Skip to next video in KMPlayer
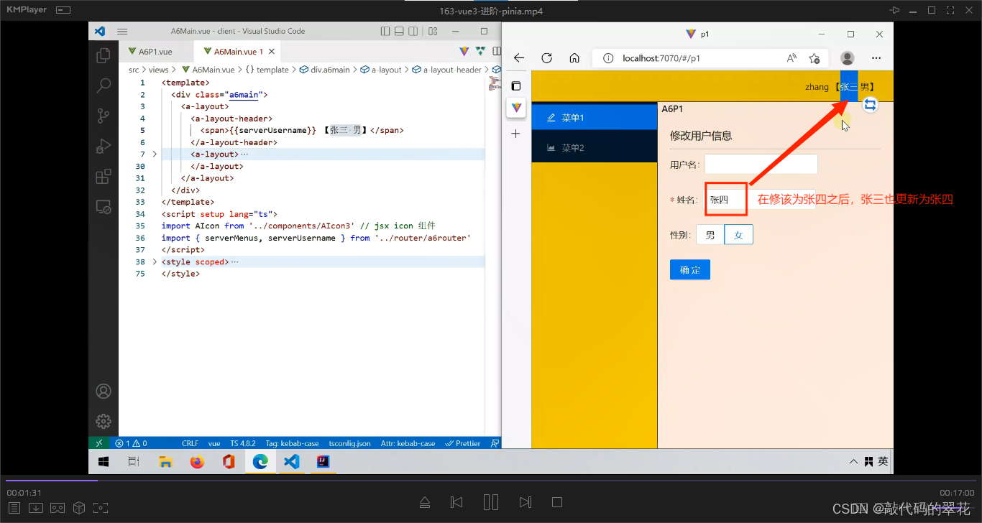This screenshot has width=982, height=523. (526, 501)
